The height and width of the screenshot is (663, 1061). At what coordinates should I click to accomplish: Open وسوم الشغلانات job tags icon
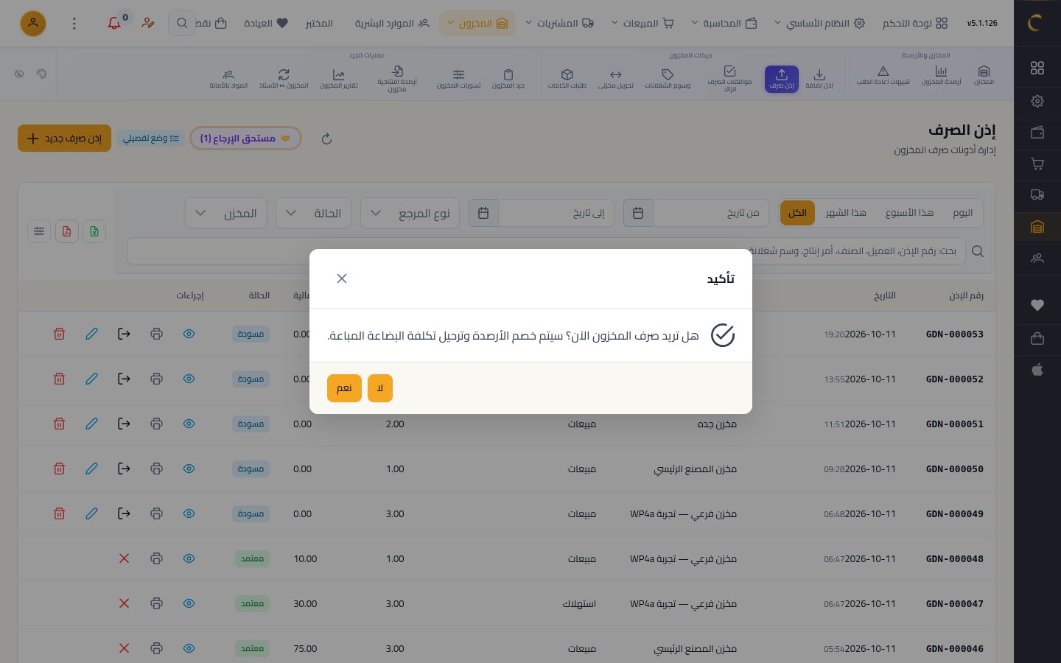tap(668, 79)
